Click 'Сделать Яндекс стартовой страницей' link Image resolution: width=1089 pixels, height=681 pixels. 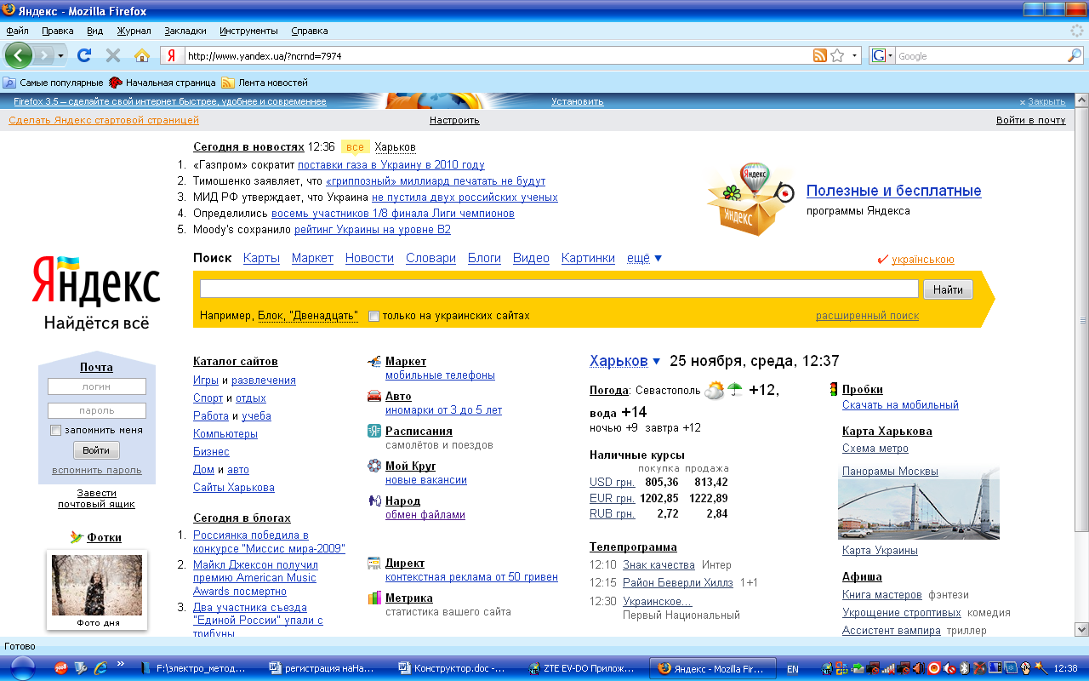pyautogui.click(x=104, y=120)
